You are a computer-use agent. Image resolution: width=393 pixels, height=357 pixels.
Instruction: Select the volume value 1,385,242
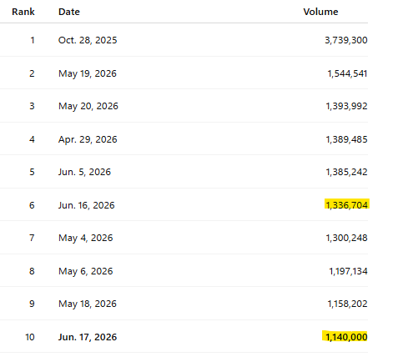tap(346, 172)
